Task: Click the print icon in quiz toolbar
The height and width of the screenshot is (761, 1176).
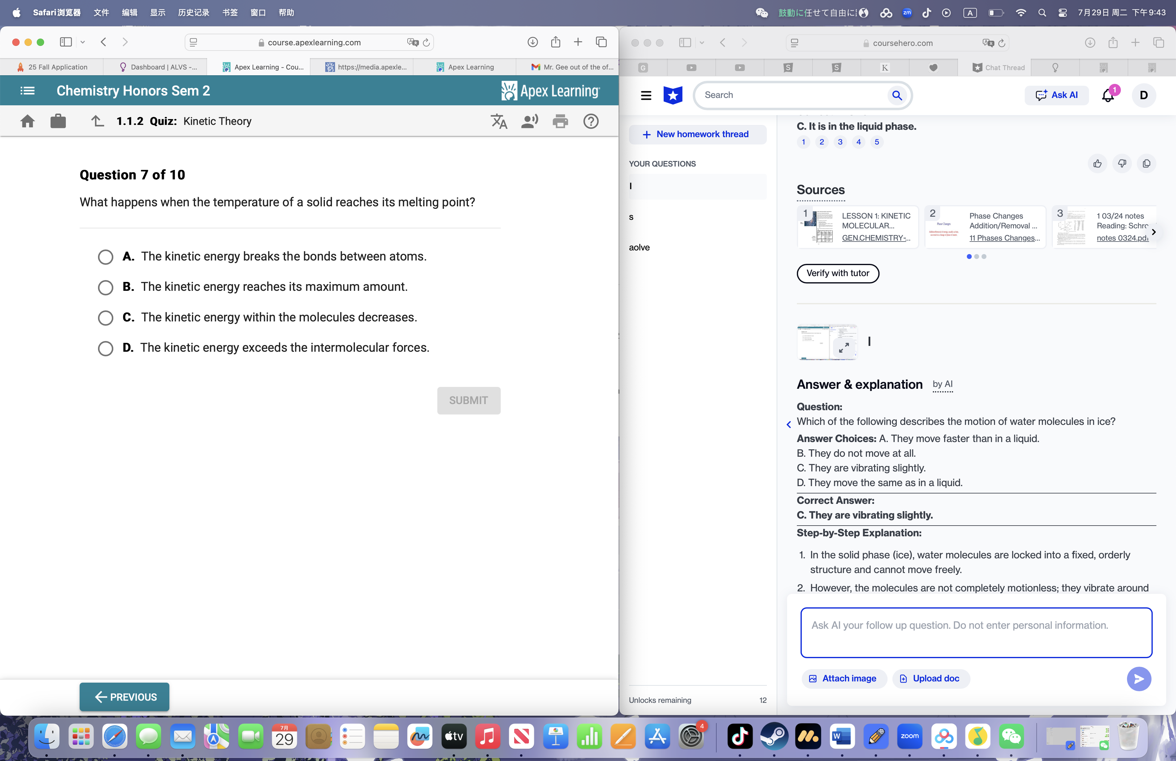Action: [x=560, y=121]
